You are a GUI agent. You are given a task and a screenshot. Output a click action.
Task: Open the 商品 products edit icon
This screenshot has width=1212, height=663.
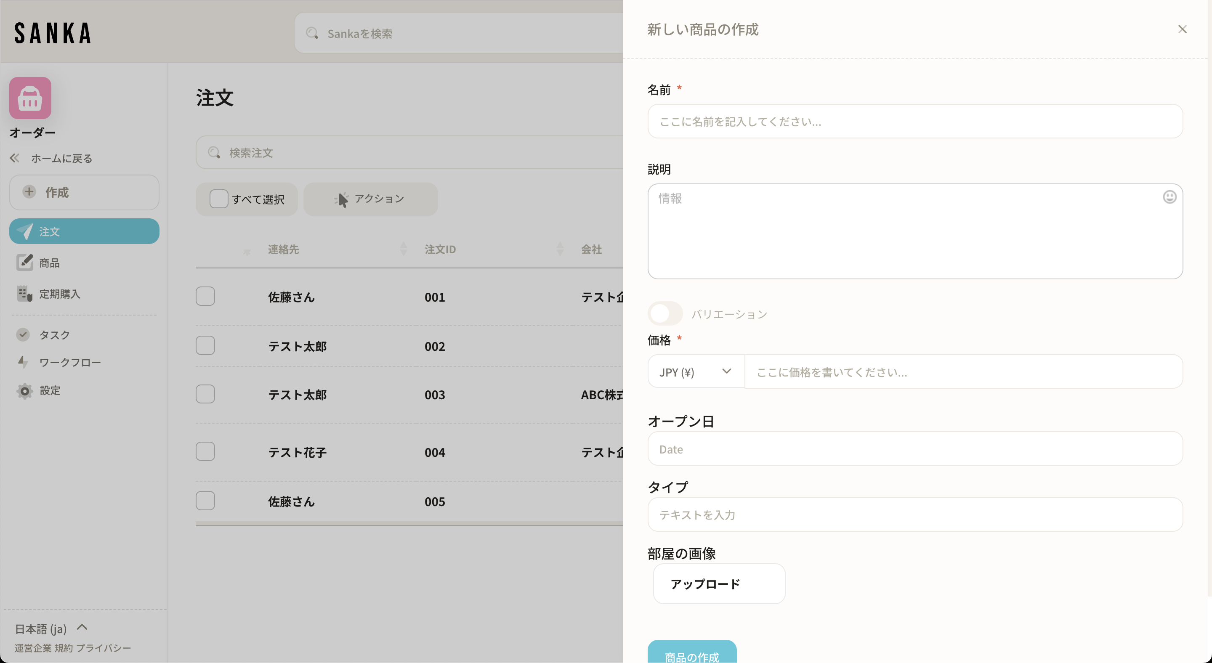(24, 263)
